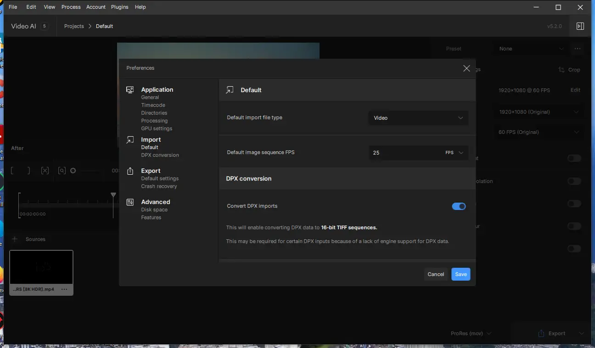Click the Advanced section heading in the sidebar
The image size is (595, 348).
(156, 202)
